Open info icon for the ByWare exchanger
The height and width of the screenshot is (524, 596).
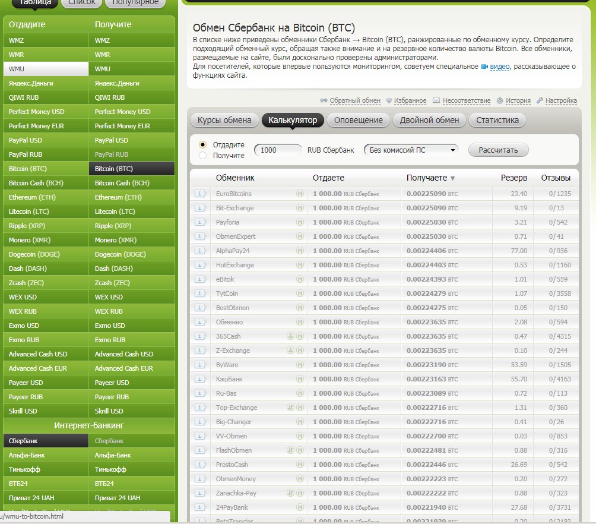(x=200, y=365)
